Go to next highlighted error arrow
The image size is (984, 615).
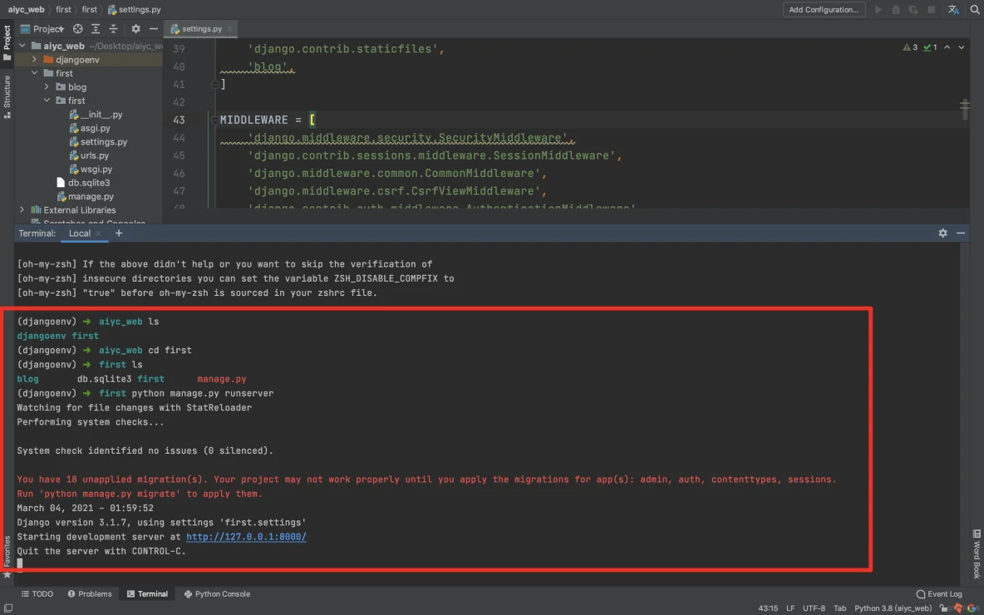click(x=962, y=47)
